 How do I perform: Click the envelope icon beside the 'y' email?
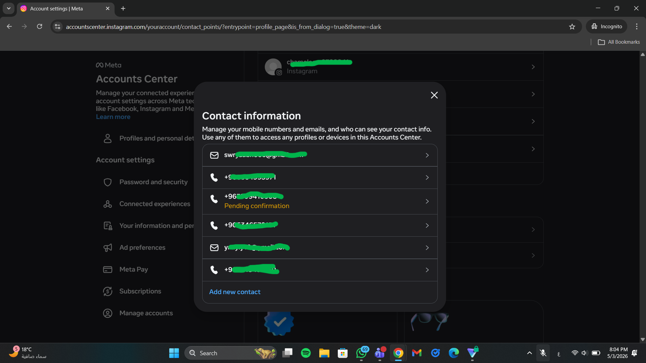tap(214, 248)
